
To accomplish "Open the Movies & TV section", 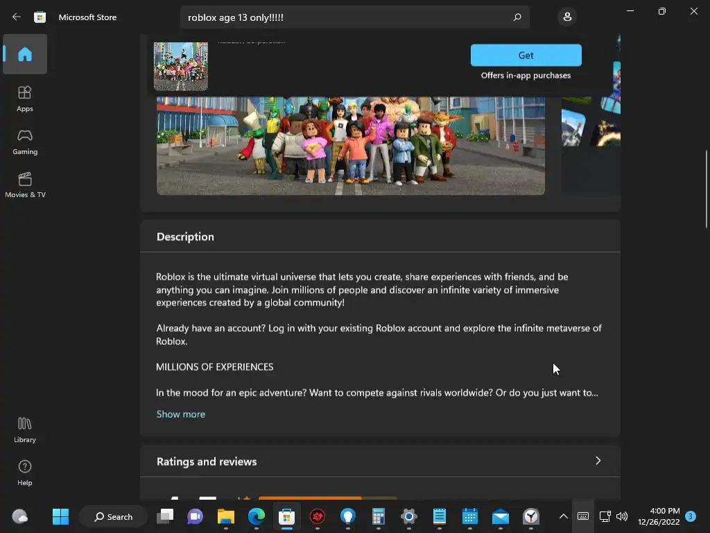I will tap(25, 185).
